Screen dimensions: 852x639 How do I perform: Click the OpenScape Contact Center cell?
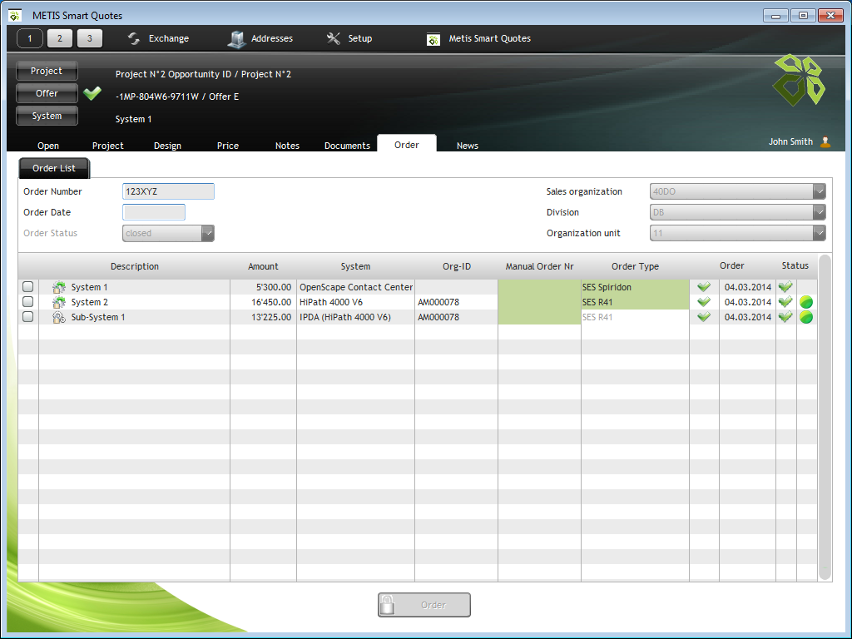click(356, 287)
